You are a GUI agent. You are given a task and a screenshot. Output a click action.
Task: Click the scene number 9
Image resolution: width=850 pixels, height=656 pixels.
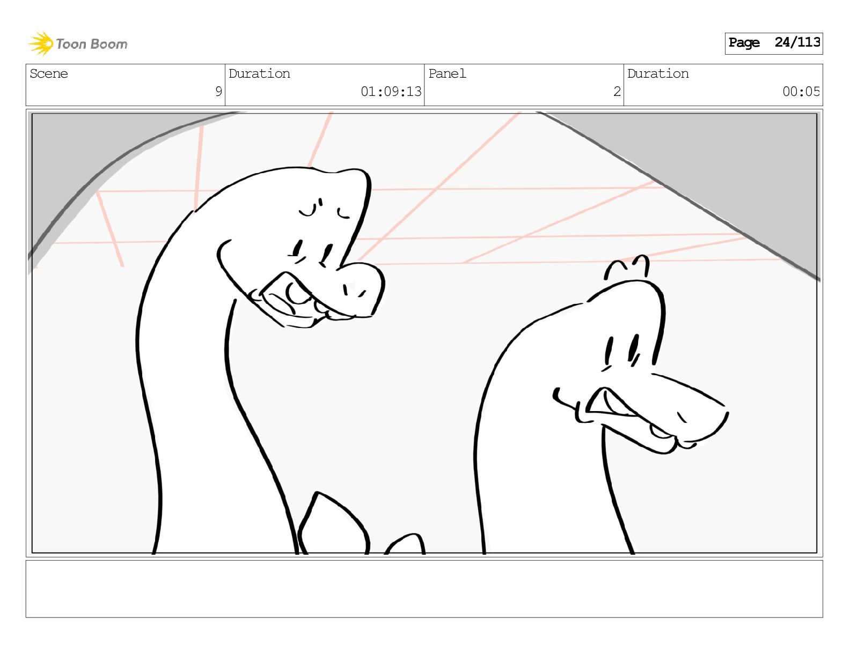[x=218, y=92]
